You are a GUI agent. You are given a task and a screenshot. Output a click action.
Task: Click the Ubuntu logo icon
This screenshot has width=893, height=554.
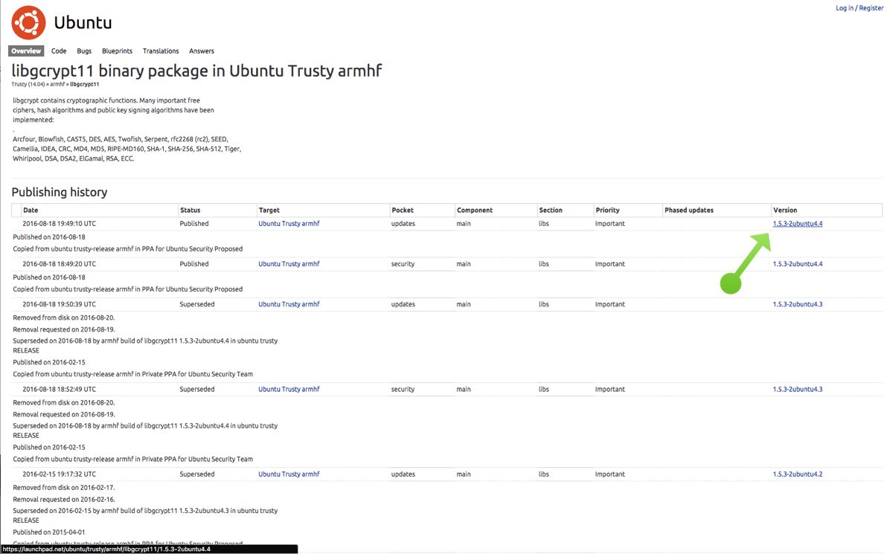28,22
